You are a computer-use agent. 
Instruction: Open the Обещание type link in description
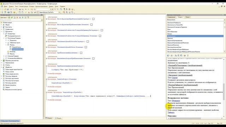176,101
